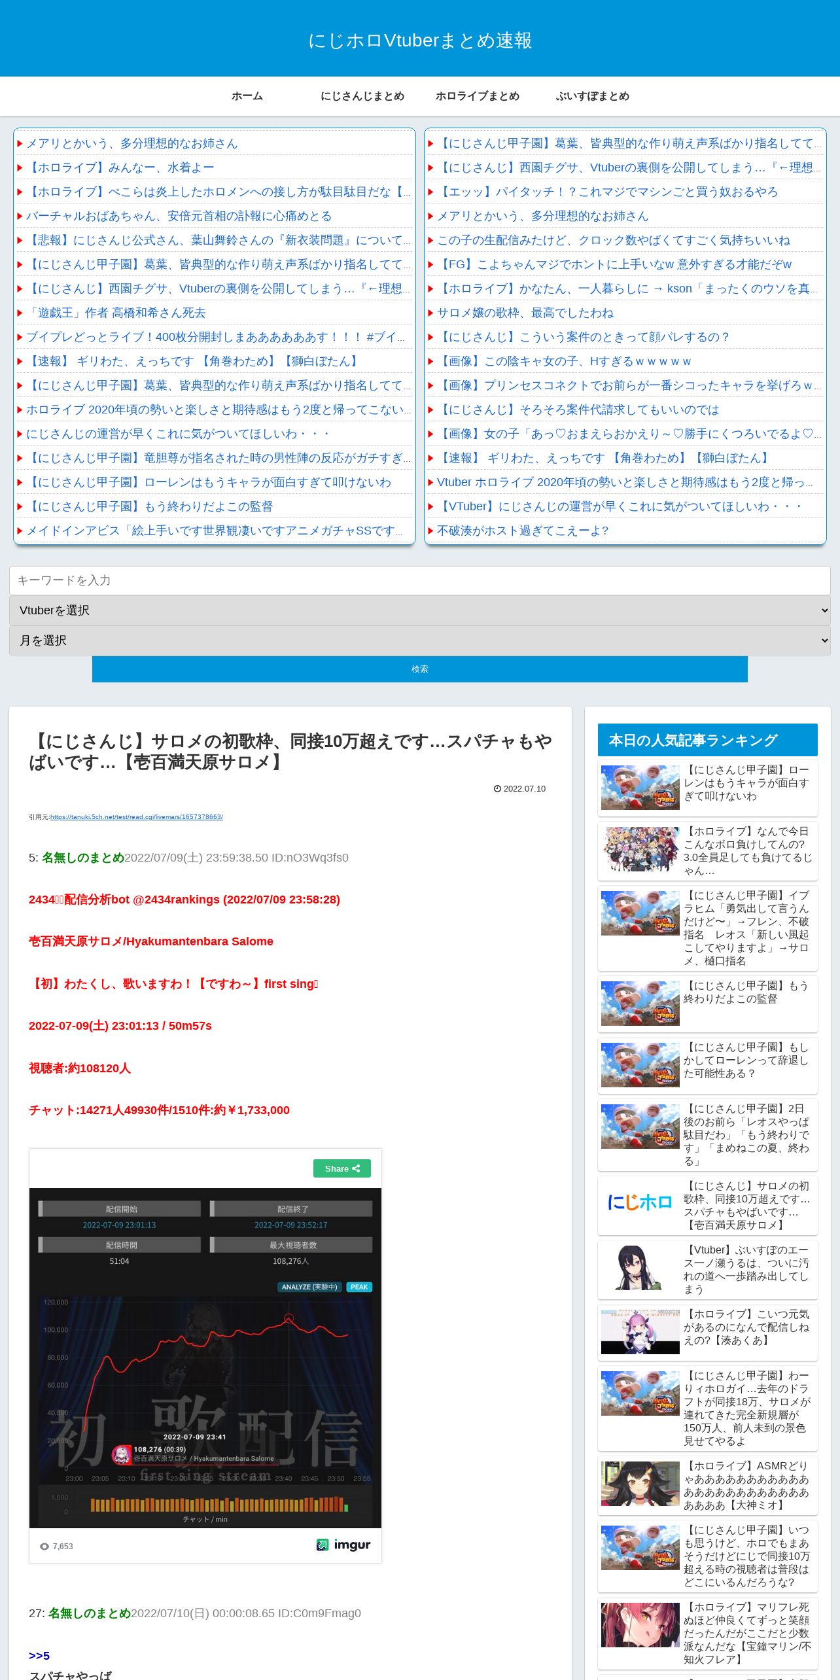The image size is (840, 1680).
Task: Click the green Share button on imgur embed
Action: pos(342,1168)
